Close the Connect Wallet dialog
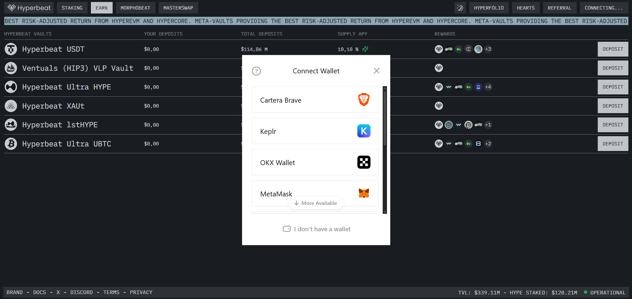 click(x=376, y=71)
